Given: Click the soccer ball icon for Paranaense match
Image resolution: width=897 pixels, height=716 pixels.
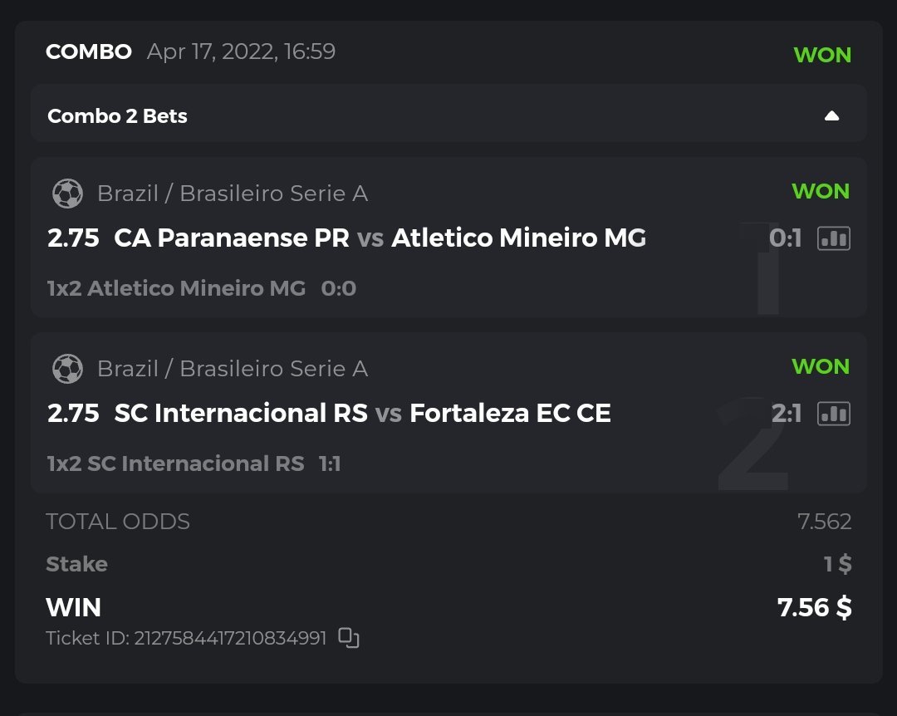Looking at the screenshot, I should (67, 194).
